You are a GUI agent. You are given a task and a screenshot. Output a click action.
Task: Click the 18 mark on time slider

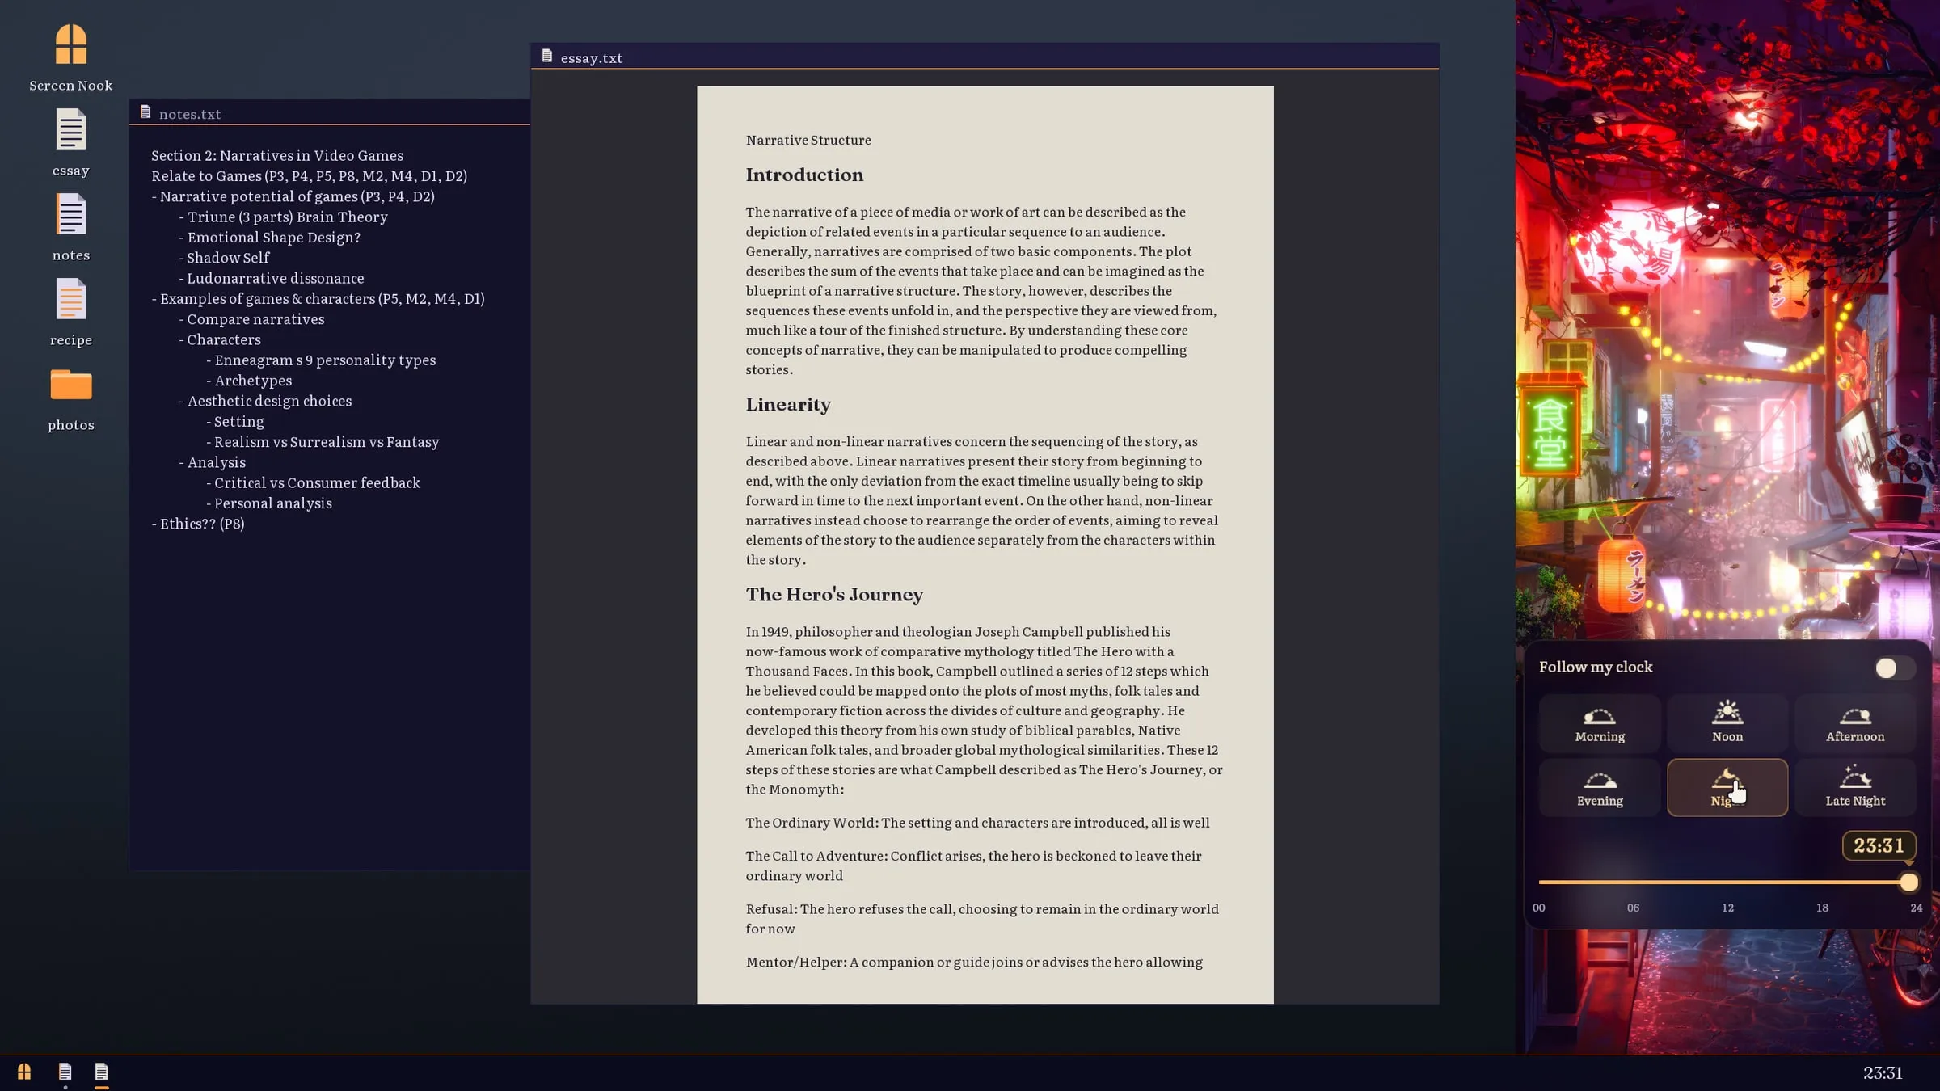click(x=1822, y=908)
